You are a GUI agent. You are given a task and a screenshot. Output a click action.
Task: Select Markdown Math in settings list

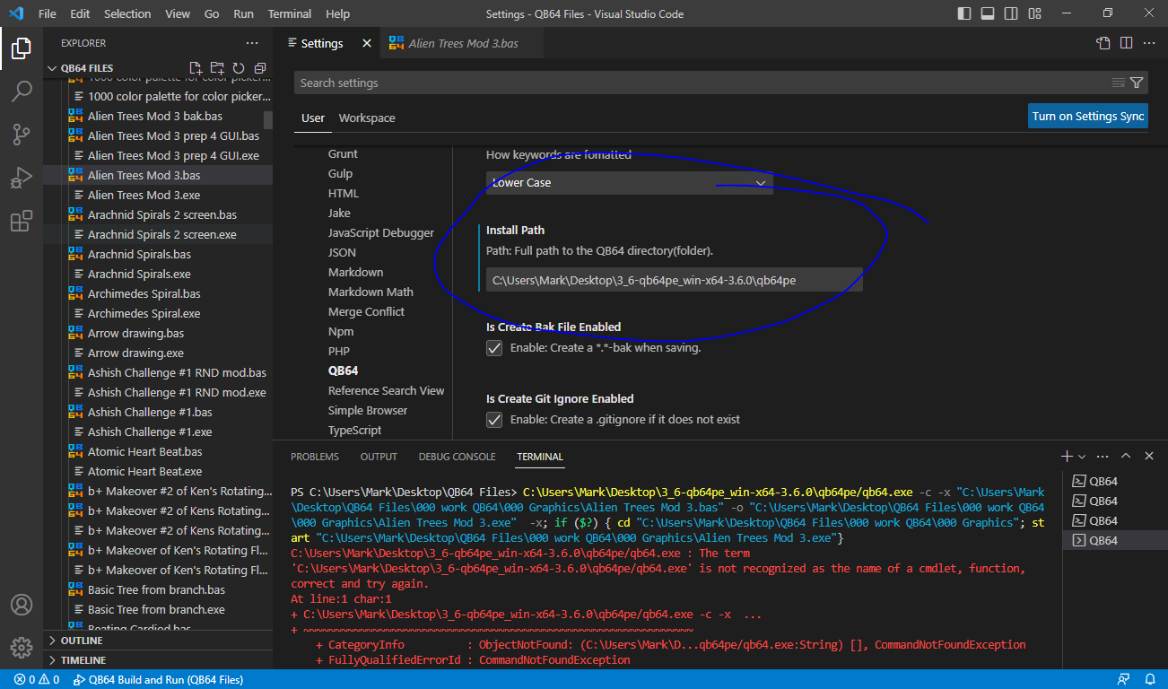click(370, 292)
